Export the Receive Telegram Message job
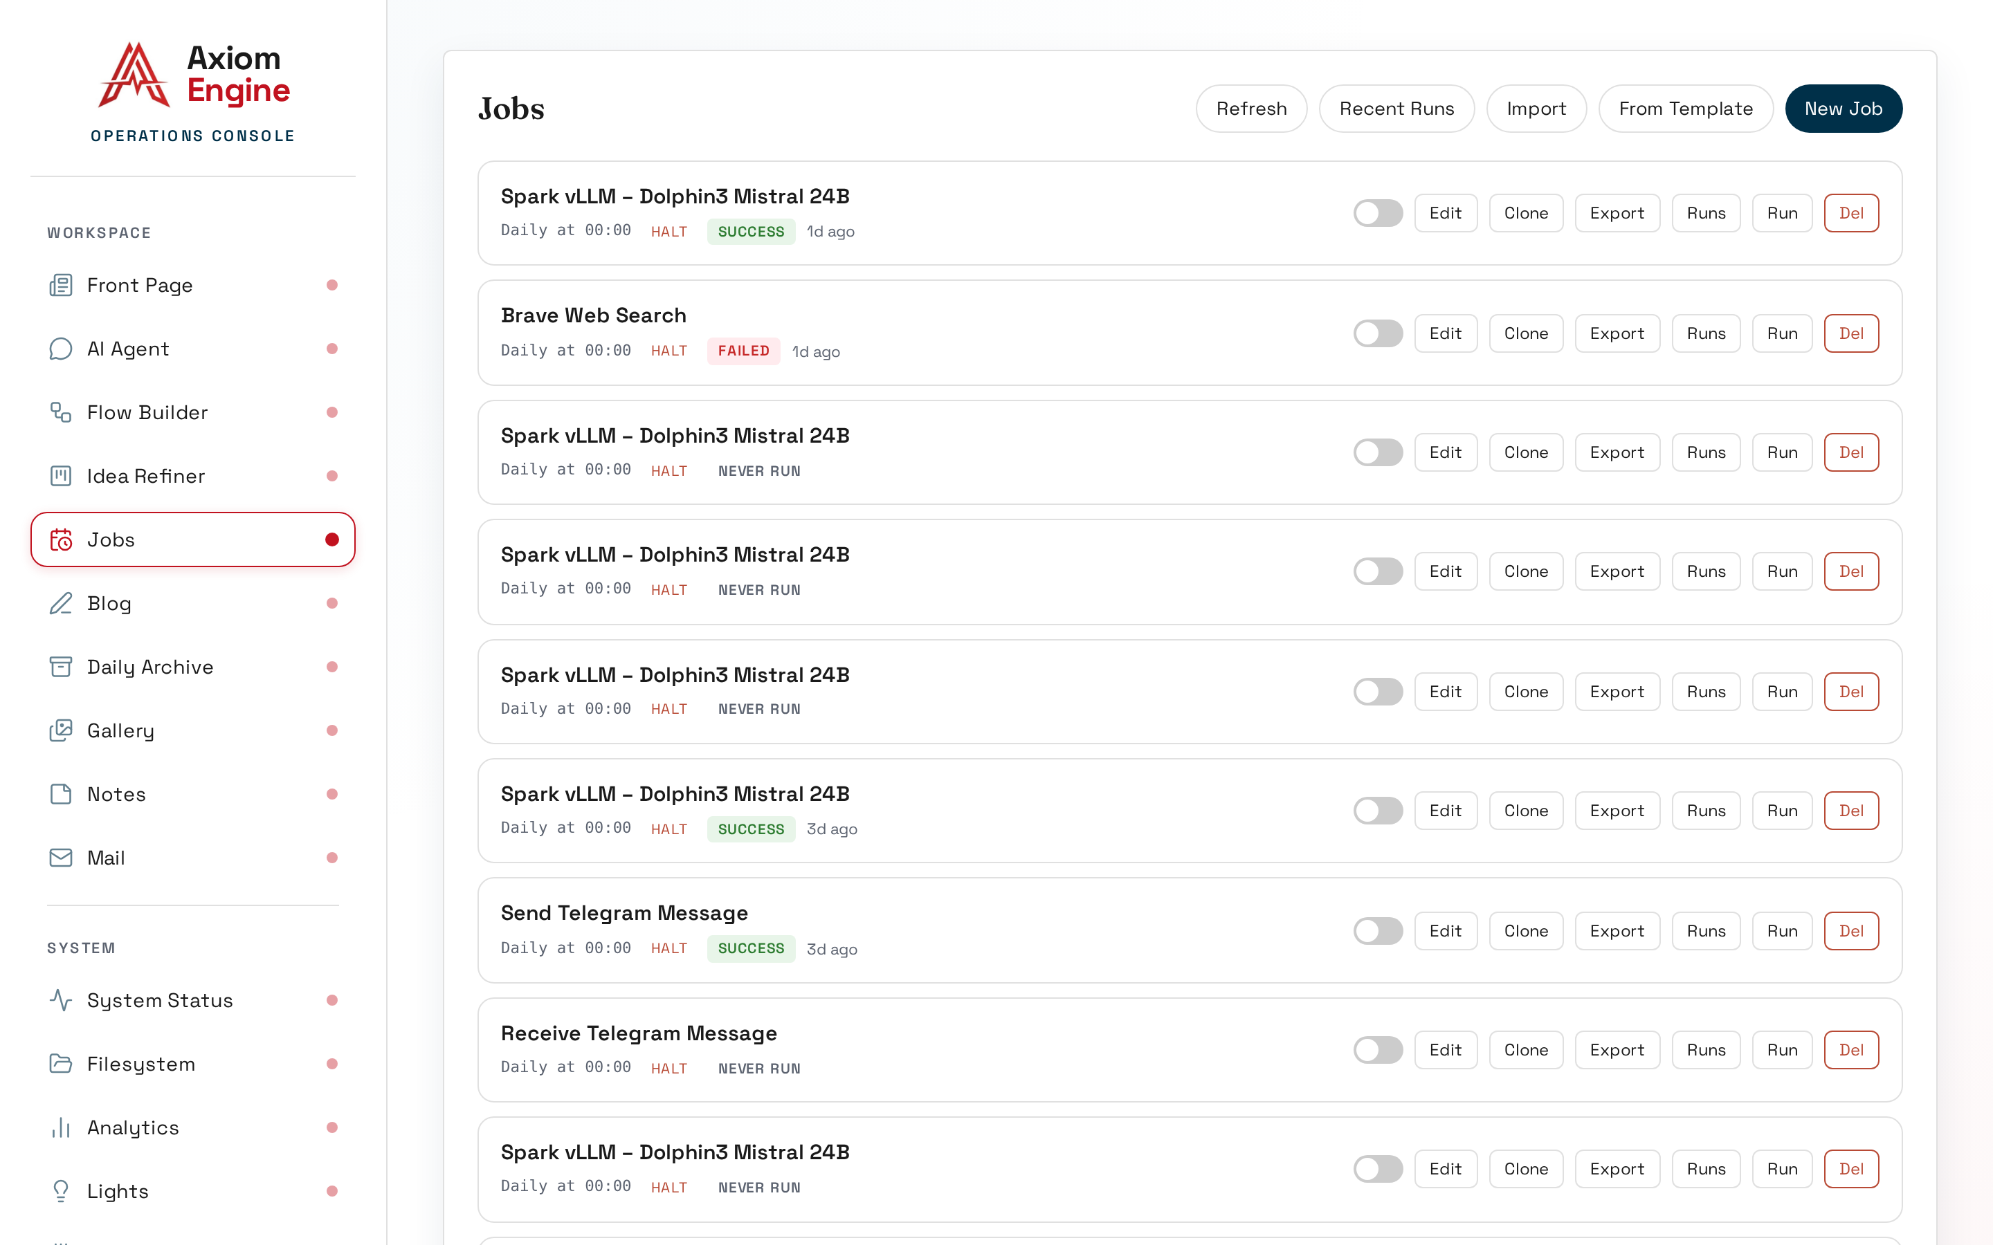1993x1245 pixels. [x=1617, y=1050]
